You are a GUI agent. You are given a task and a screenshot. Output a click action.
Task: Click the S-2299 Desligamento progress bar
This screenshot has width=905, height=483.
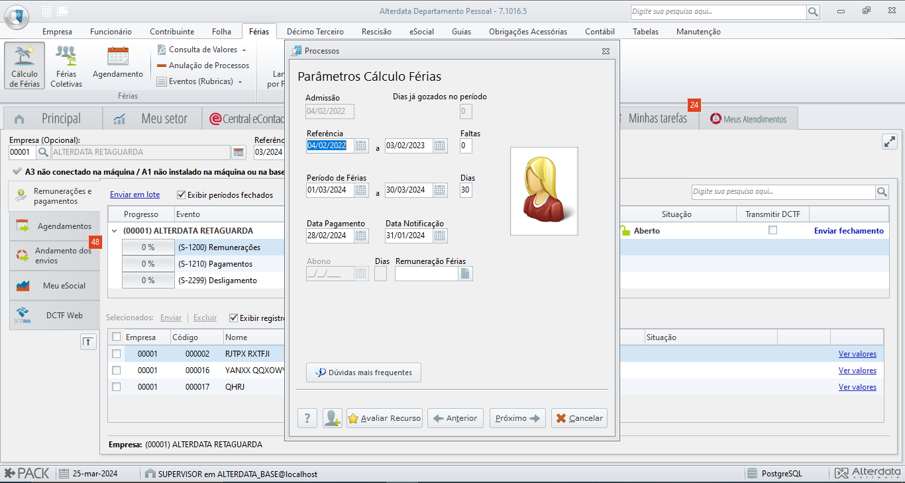pos(147,281)
